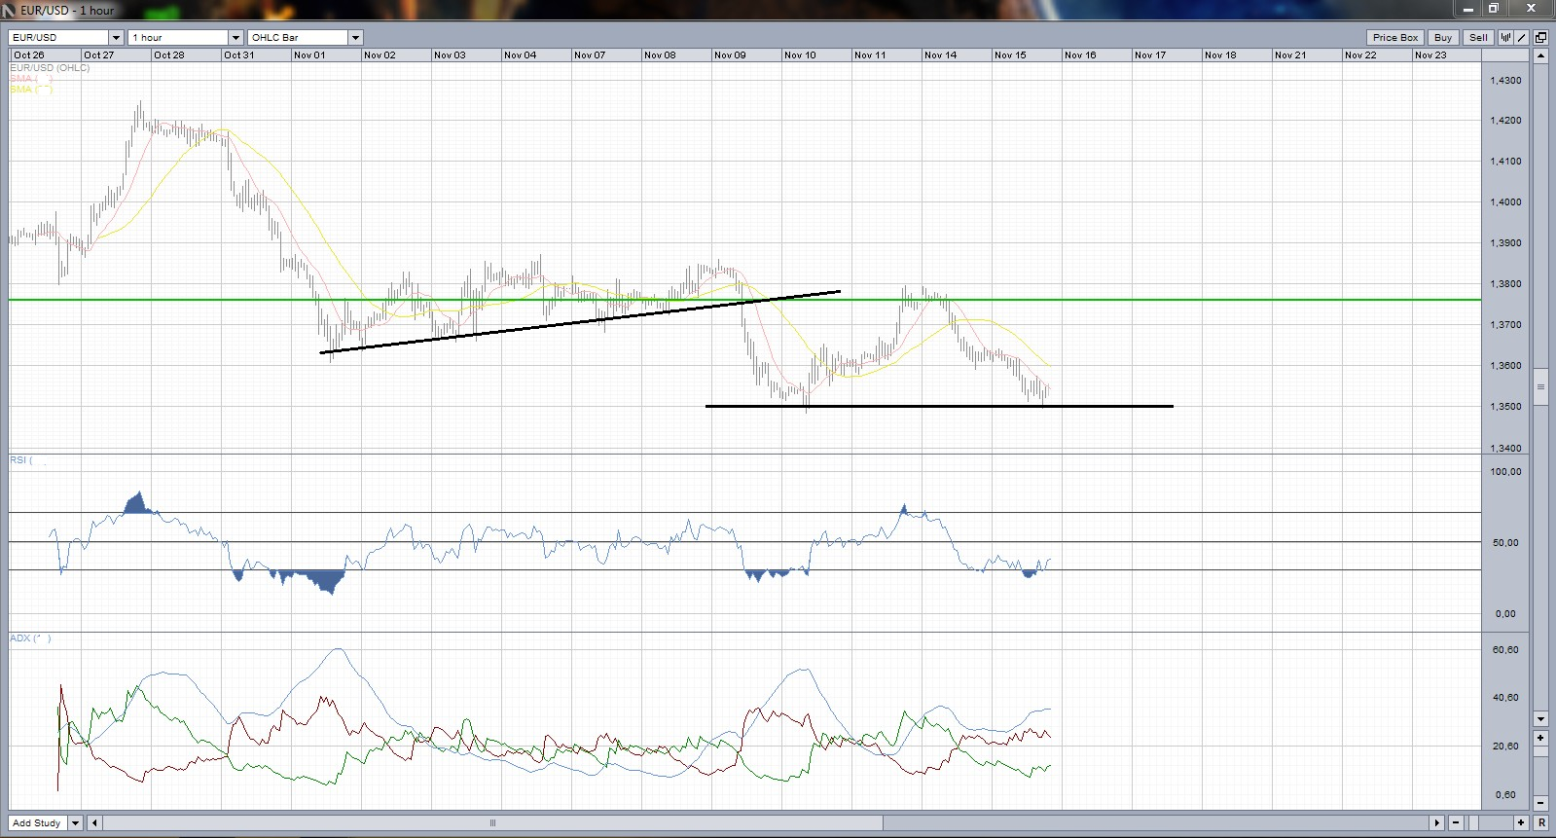Click the detach chart window icon
1556x838 pixels.
1540,37
